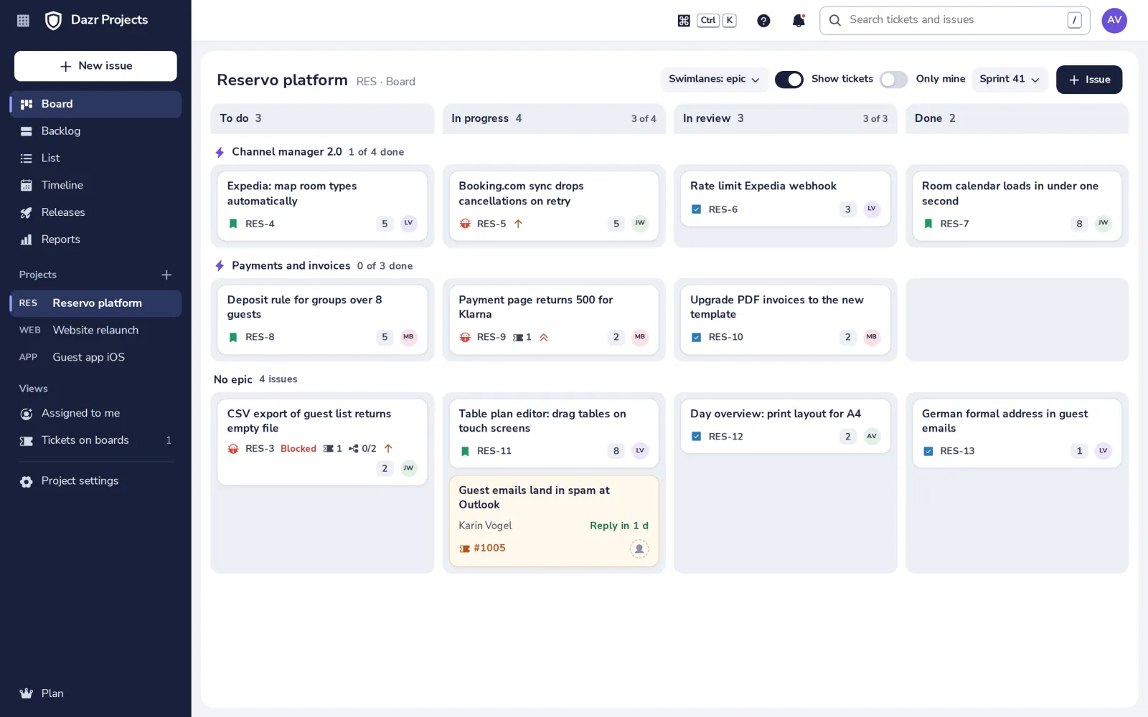The image size is (1148, 717).
Task: Click the subtasks icon on RES-3
Action: pyautogui.click(x=354, y=448)
